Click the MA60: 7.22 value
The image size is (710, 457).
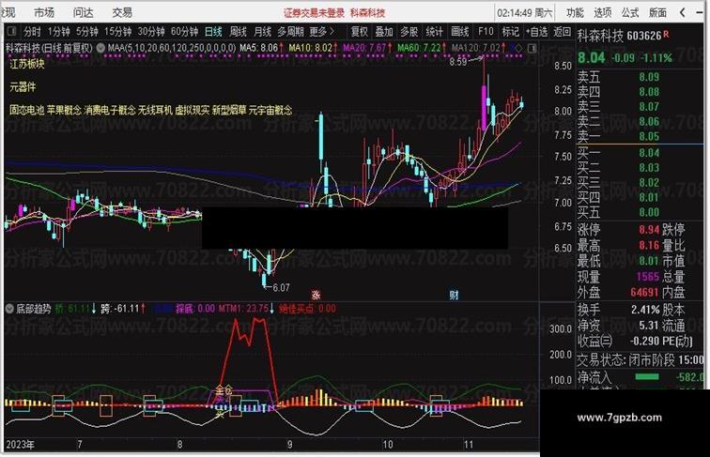[x=421, y=48]
